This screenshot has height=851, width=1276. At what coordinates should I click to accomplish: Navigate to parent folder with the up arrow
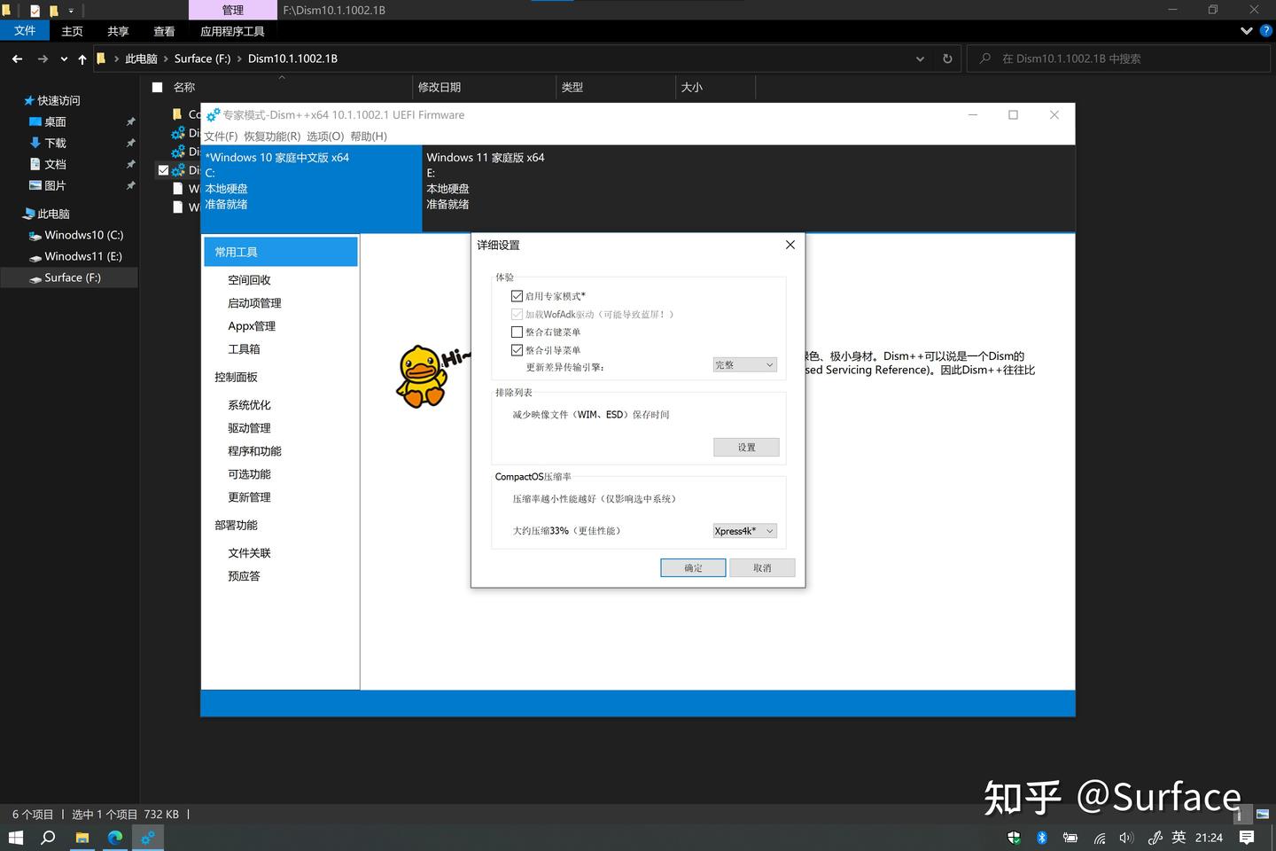[x=81, y=59]
